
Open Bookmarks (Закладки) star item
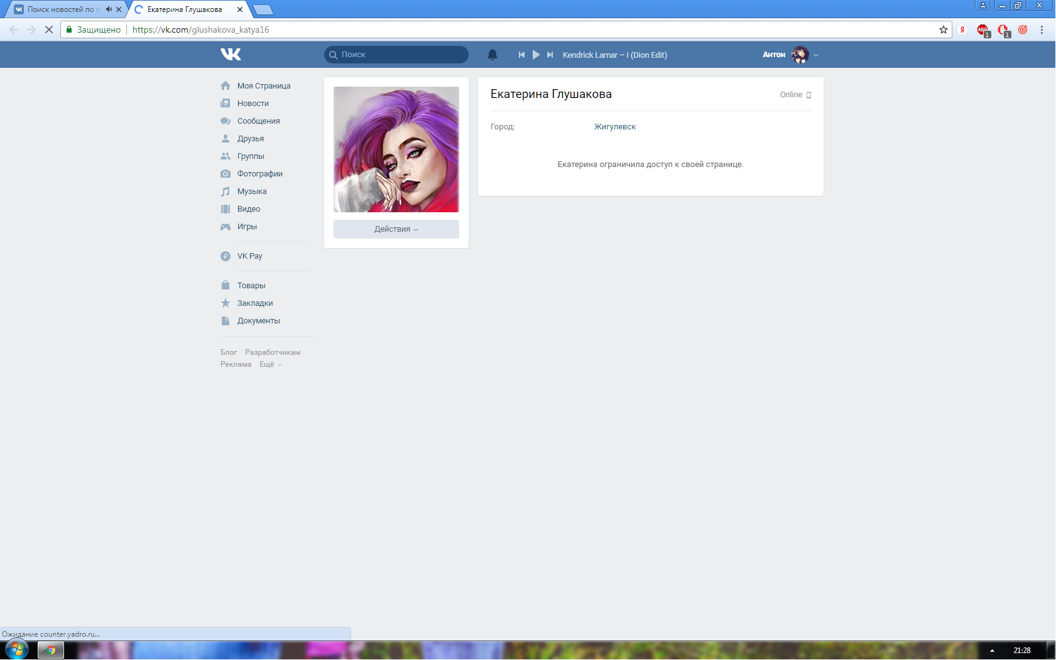[254, 303]
